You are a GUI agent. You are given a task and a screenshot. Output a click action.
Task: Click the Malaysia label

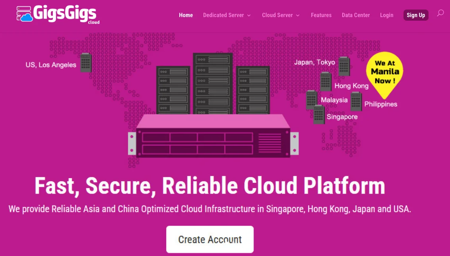pos(334,100)
